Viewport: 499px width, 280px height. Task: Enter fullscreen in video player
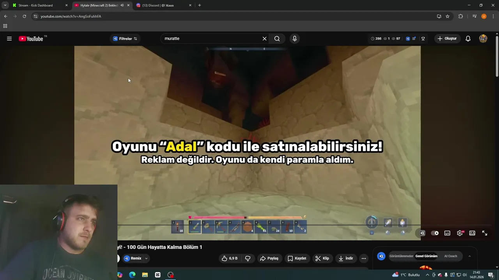pos(485,233)
